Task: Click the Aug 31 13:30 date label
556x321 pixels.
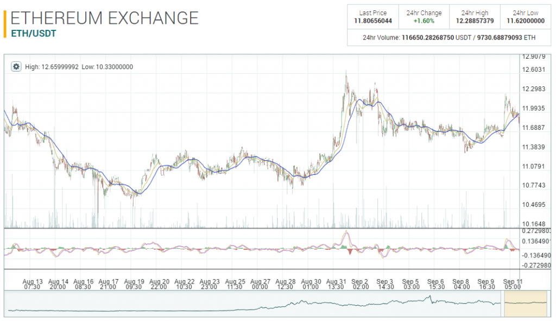Action: [x=337, y=284]
